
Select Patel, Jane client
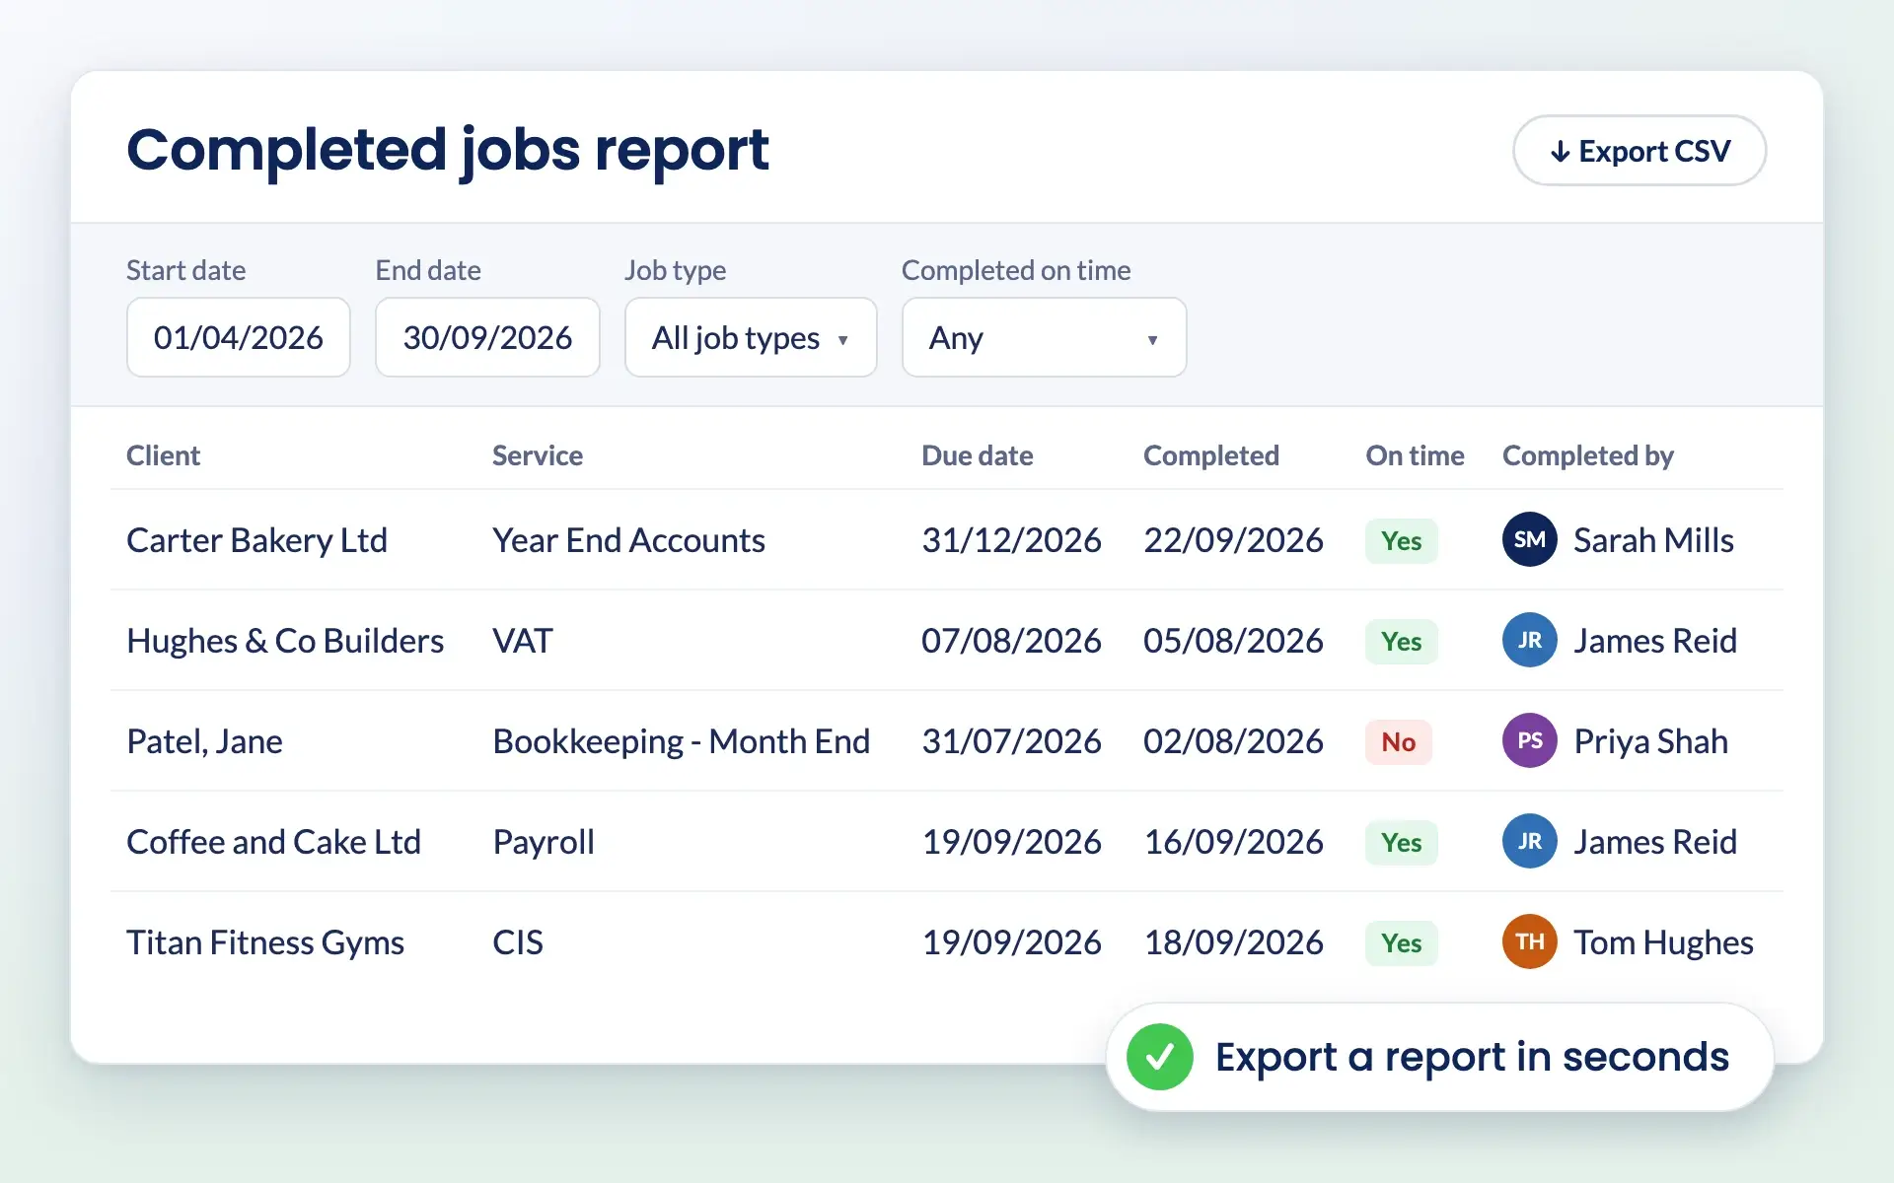pos(204,741)
